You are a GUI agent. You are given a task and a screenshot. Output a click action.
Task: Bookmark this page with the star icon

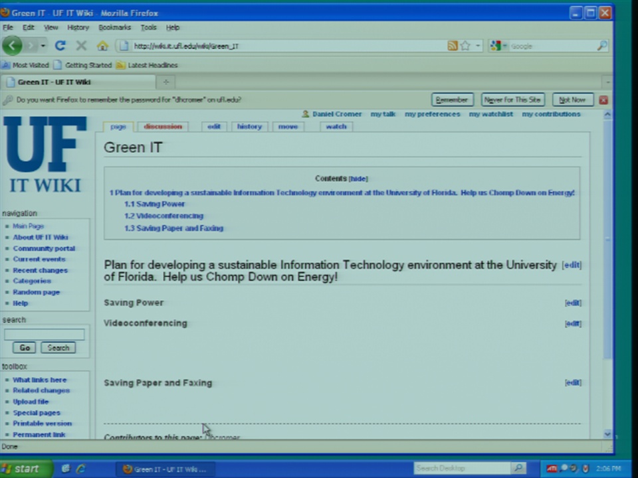(x=465, y=46)
